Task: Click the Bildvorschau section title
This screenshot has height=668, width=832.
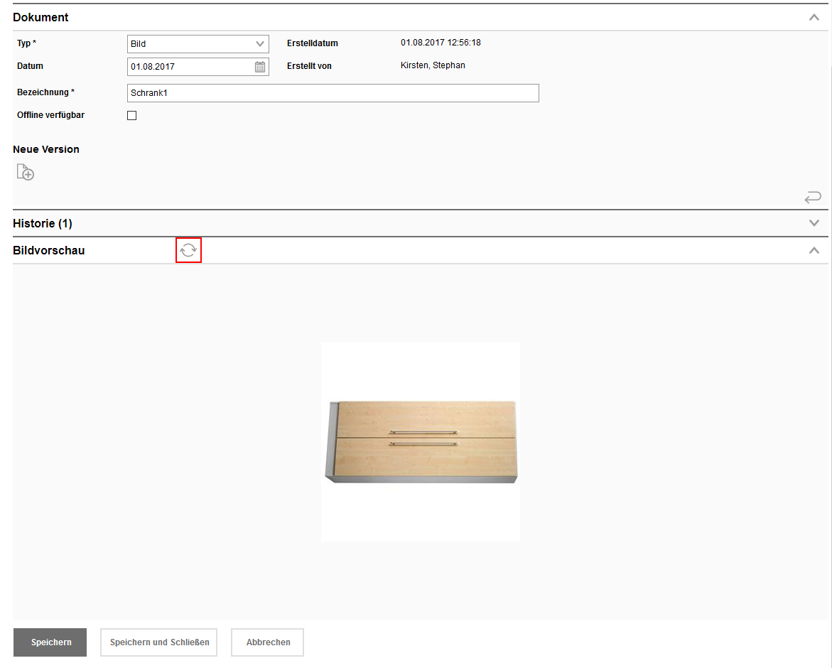Action: point(49,250)
